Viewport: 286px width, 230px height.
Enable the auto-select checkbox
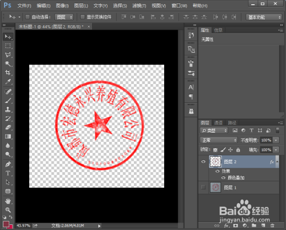pyautogui.click(x=27, y=17)
